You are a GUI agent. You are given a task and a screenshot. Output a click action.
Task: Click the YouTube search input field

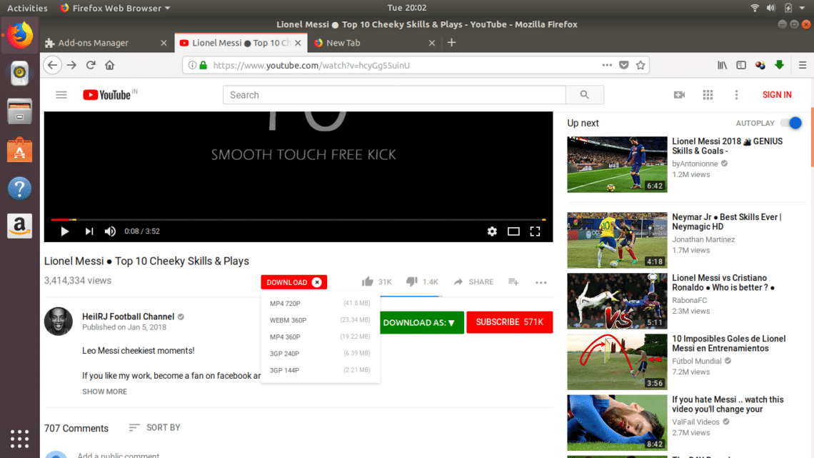point(394,95)
